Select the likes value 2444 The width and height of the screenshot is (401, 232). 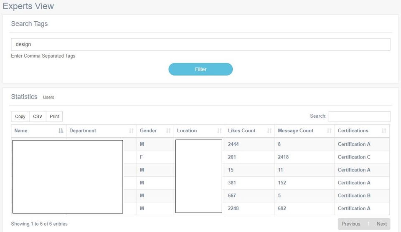pos(233,144)
